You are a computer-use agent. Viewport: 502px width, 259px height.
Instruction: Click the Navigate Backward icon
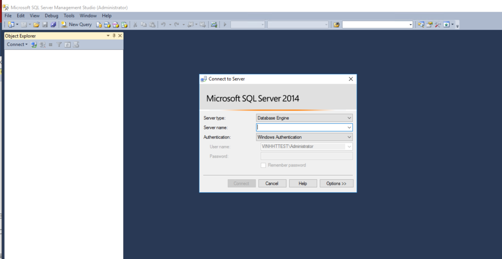click(x=190, y=24)
